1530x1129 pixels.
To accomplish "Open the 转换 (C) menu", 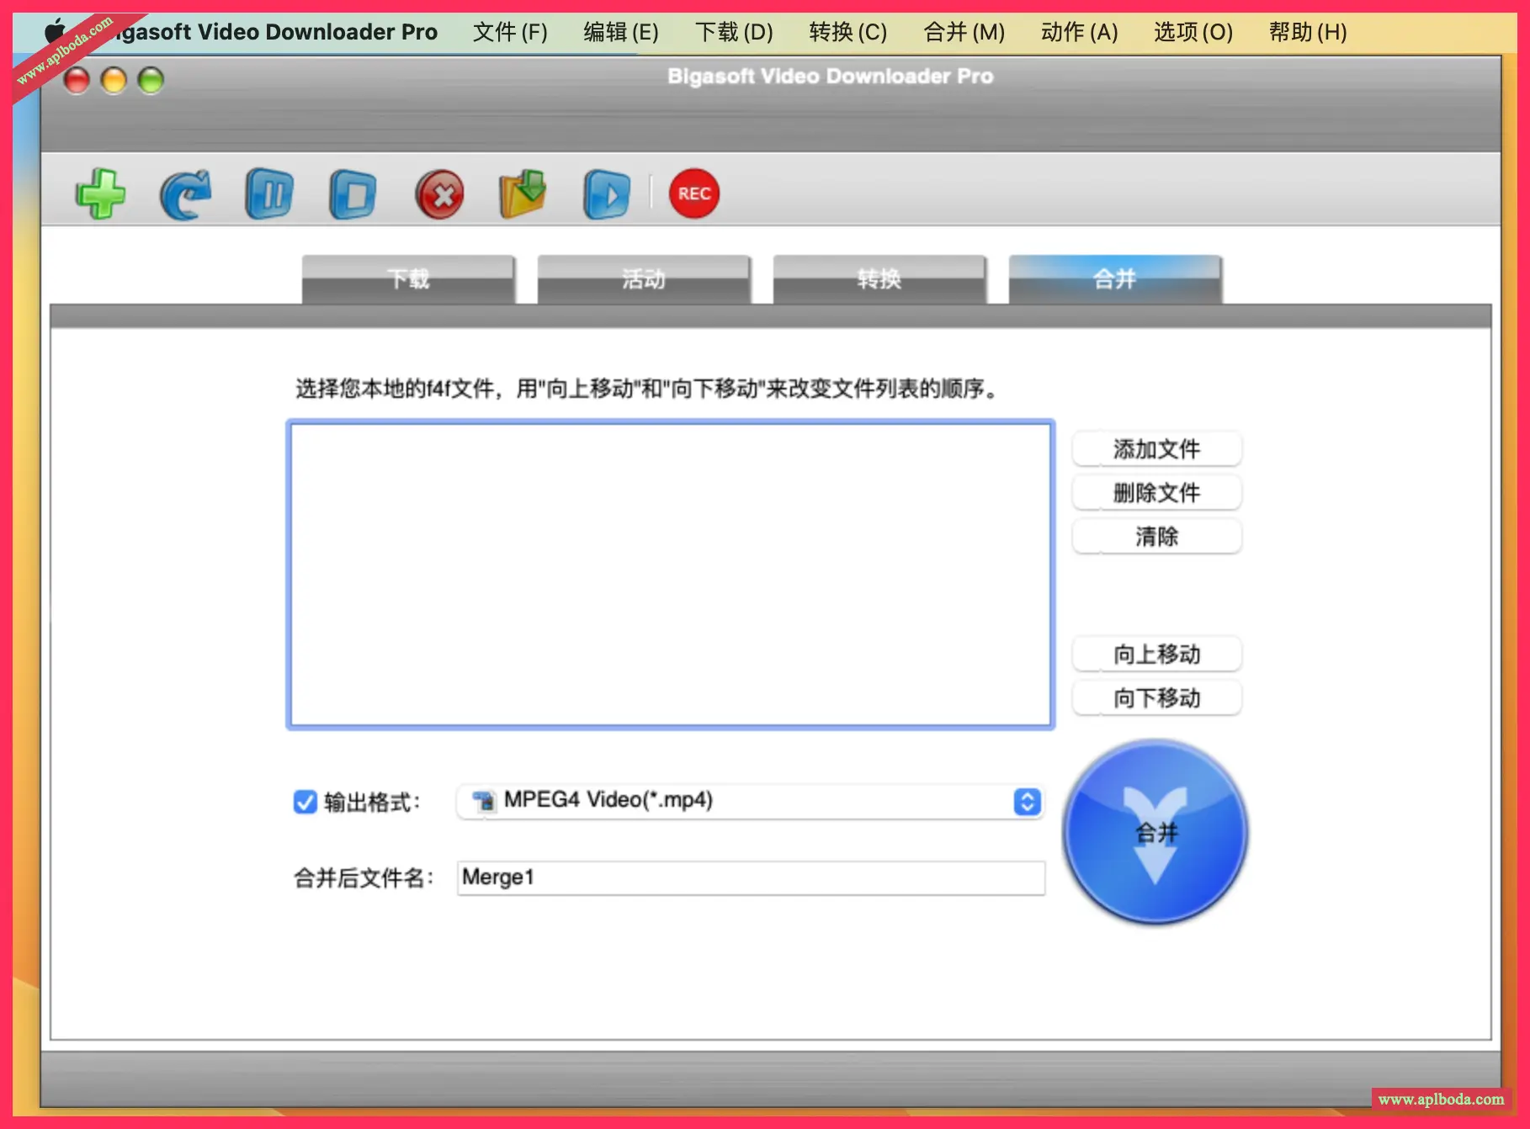I will click(x=847, y=32).
